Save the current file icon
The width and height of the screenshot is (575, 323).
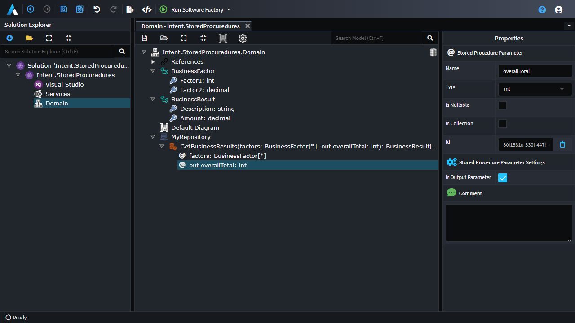[x=64, y=9]
